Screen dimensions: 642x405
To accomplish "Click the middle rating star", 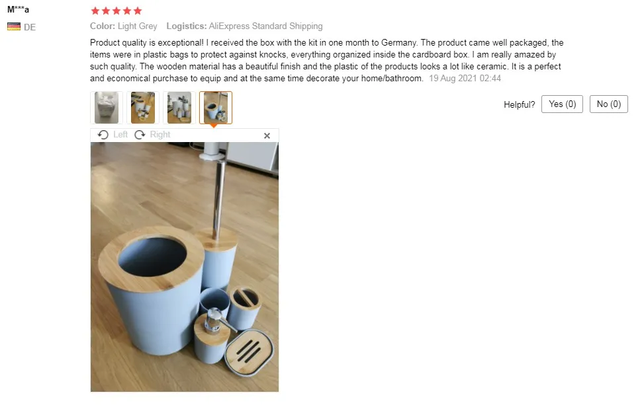I will [x=116, y=11].
